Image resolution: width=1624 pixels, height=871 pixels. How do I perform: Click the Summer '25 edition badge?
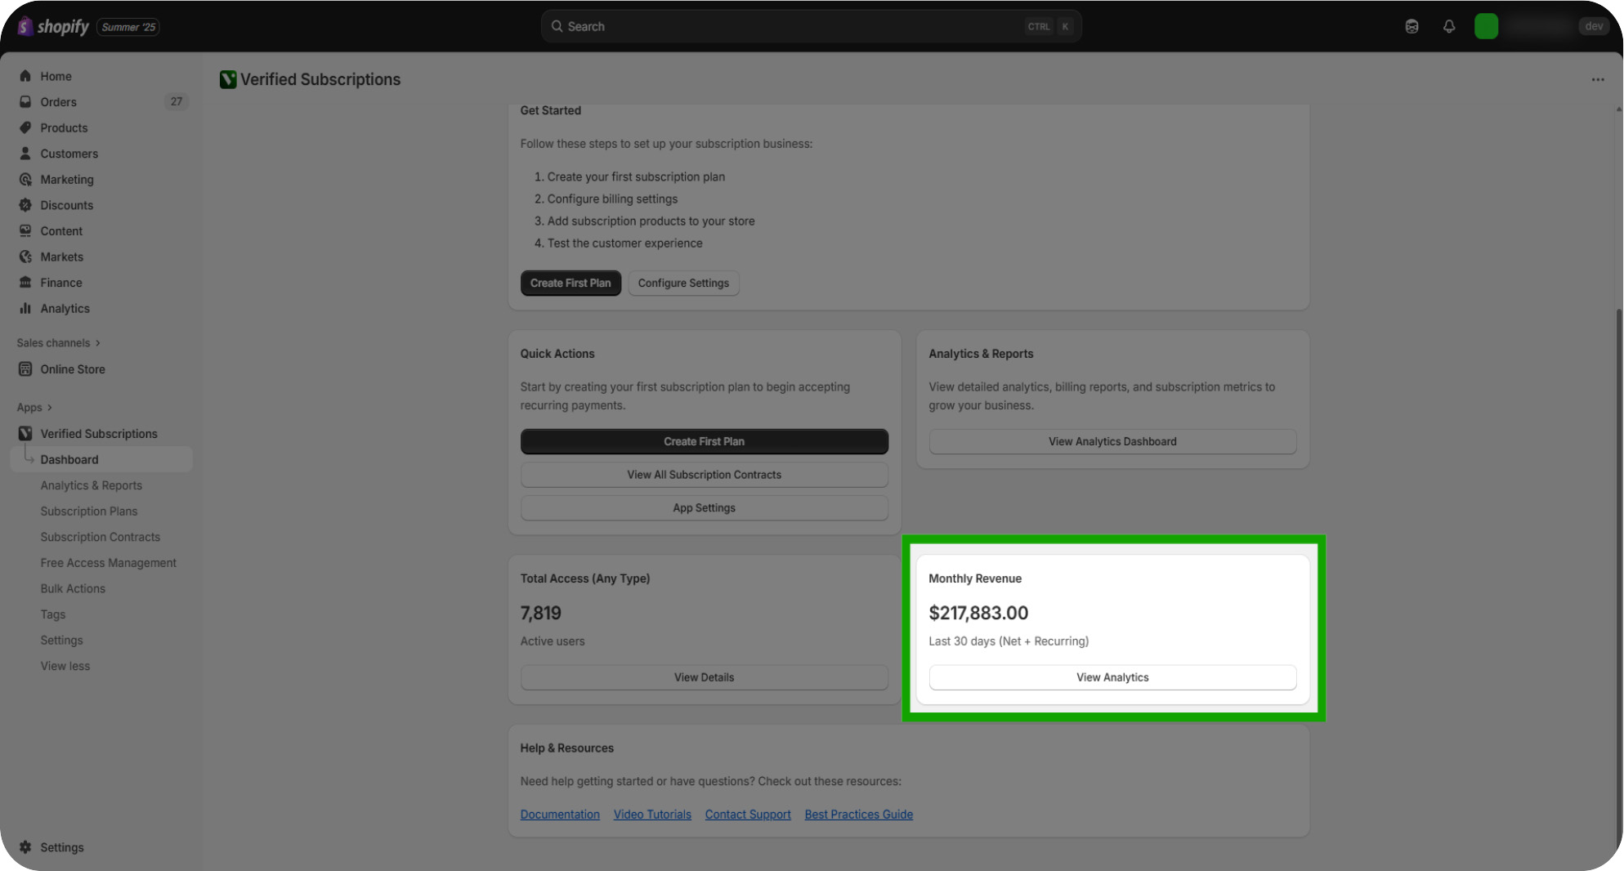(128, 27)
